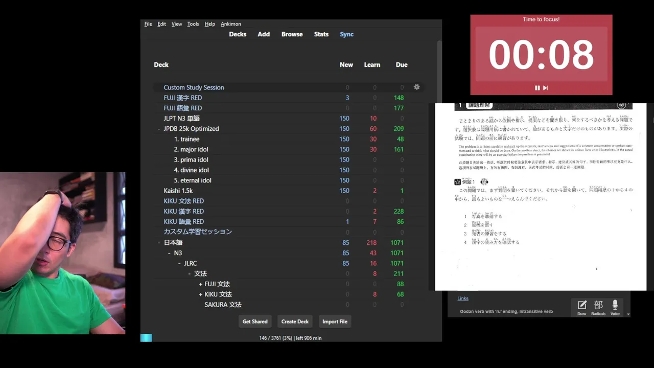
Task: Open the card Browse window
Action: (x=292, y=34)
